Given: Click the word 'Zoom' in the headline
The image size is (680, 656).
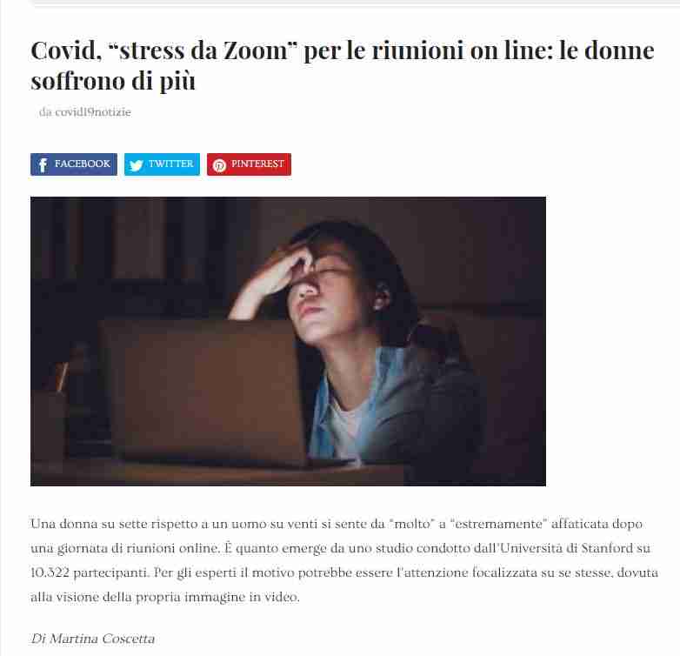Looking at the screenshot, I should (255, 50).
